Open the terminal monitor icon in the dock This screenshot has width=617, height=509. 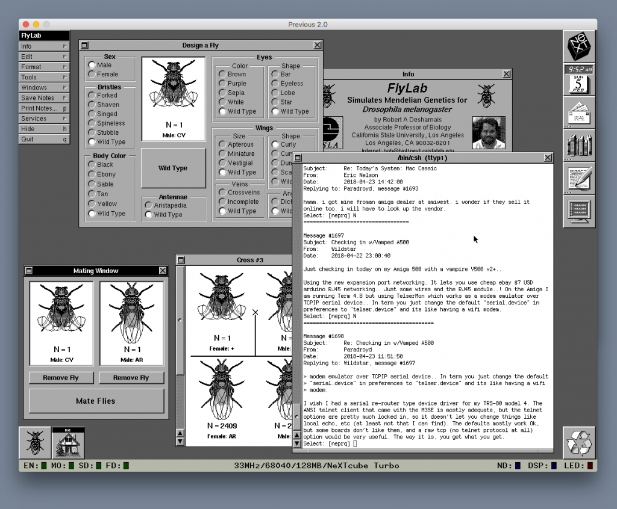click(579, 212)
